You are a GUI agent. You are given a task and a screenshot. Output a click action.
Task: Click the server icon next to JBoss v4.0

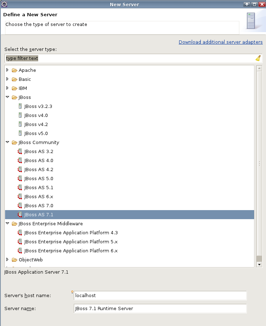click(x=20, y=115)
